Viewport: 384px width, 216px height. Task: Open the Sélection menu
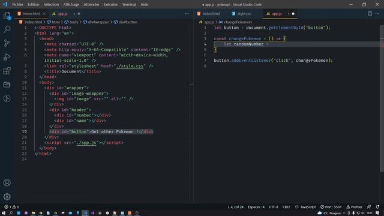tap(51, 4)
